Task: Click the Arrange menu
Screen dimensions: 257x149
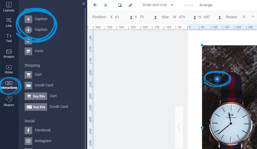Action: click(x=206, y=5)
